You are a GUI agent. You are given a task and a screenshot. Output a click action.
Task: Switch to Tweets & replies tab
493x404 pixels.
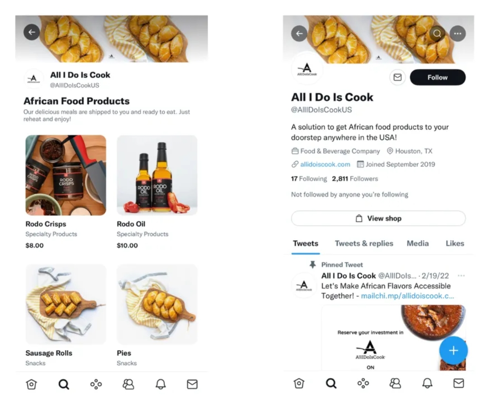(x=364, y=243)
